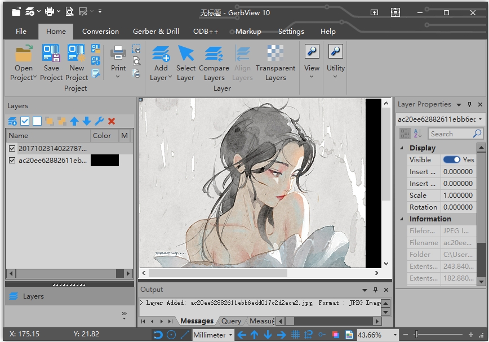
Task: Expand the 43.66% zoom level dropdown
Action: coord(394,335)
